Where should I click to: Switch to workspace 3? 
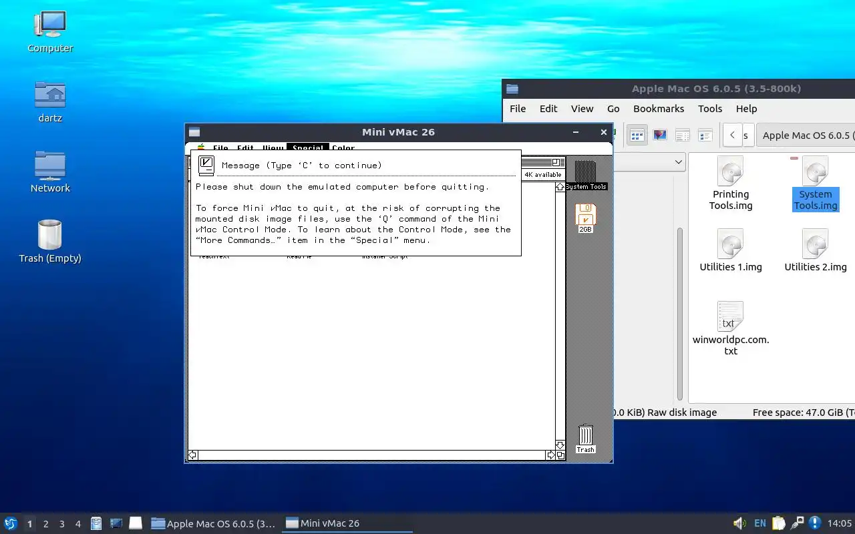(x=61, y=523)
